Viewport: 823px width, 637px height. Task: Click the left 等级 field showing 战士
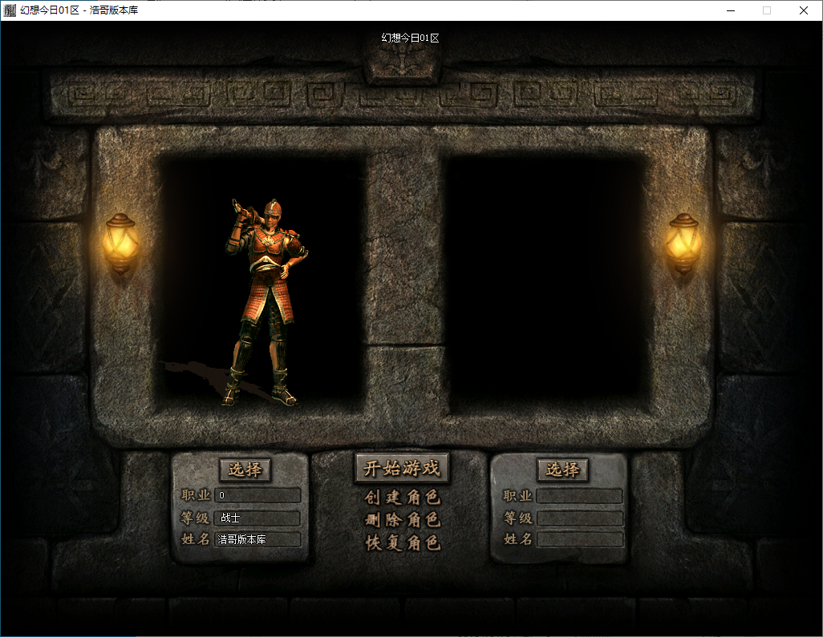257,518
